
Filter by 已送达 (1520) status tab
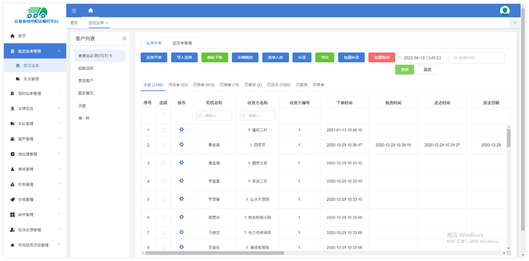pos(279,85)
